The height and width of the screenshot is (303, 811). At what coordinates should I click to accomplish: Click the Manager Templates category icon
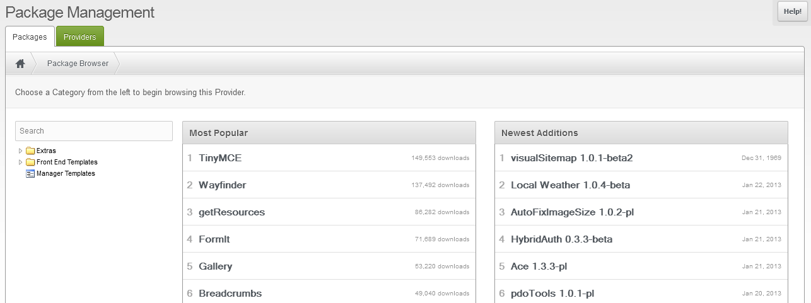(x=30, y=174)
